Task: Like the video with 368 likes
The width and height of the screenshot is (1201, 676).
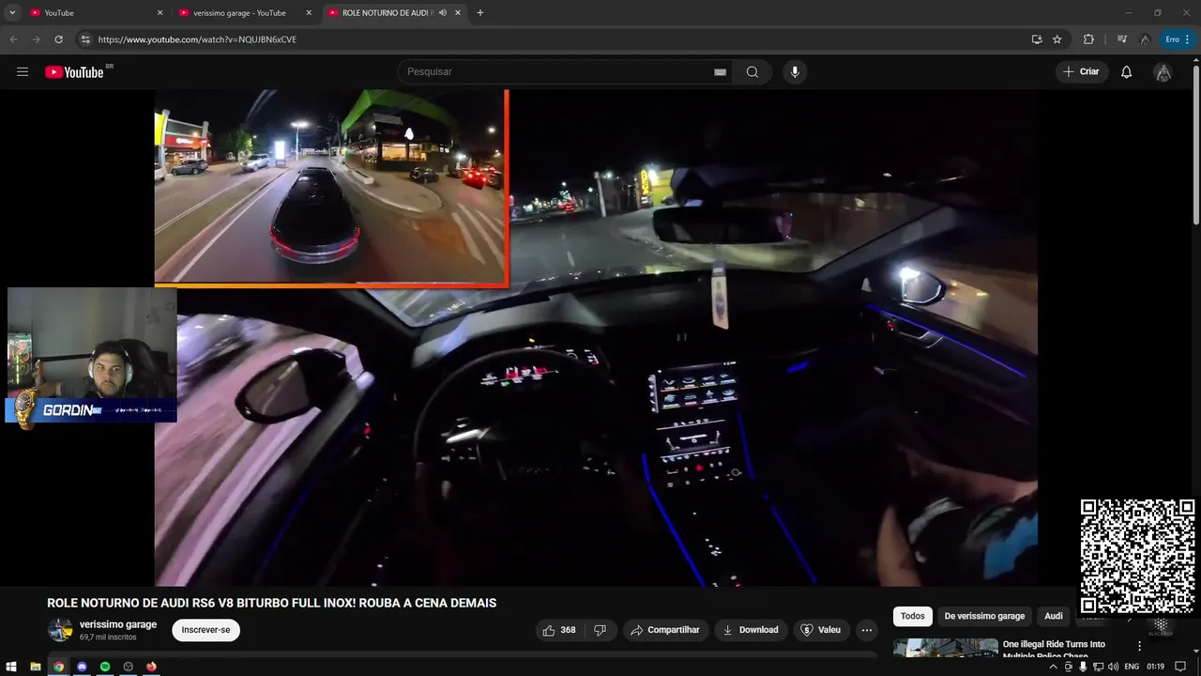Action: pos(559,630)
